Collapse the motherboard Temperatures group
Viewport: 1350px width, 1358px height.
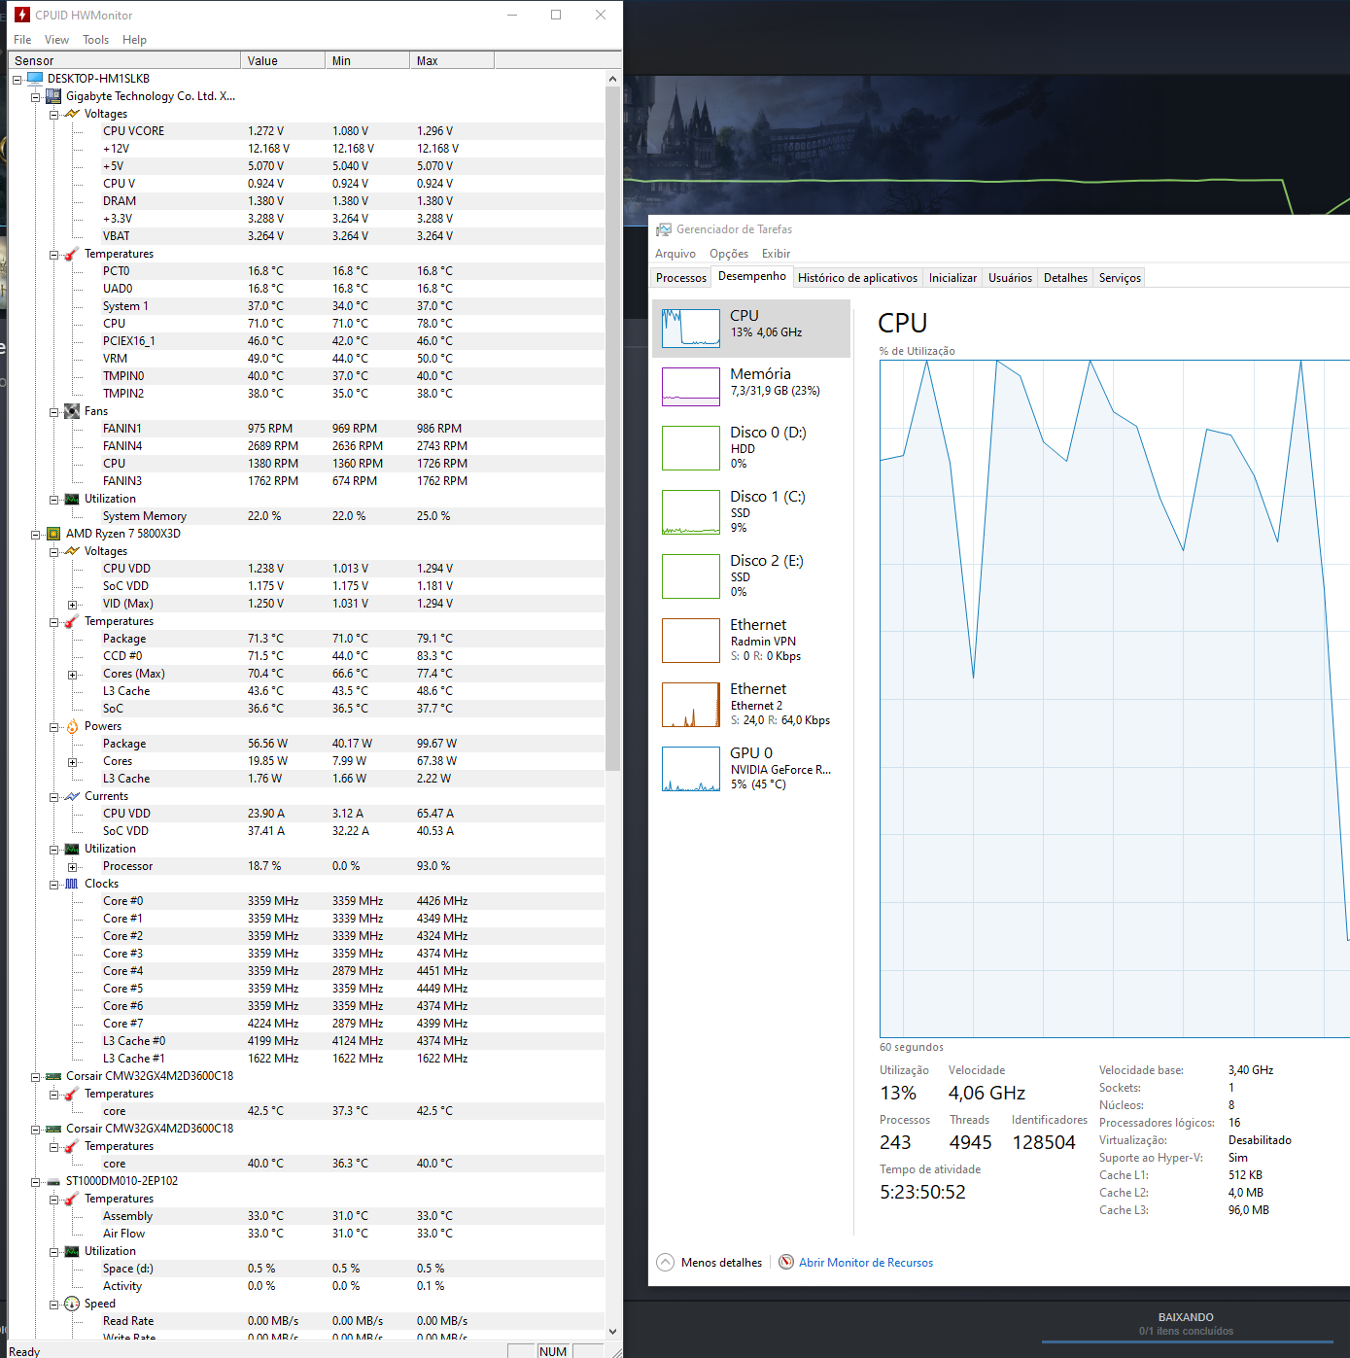54,254
